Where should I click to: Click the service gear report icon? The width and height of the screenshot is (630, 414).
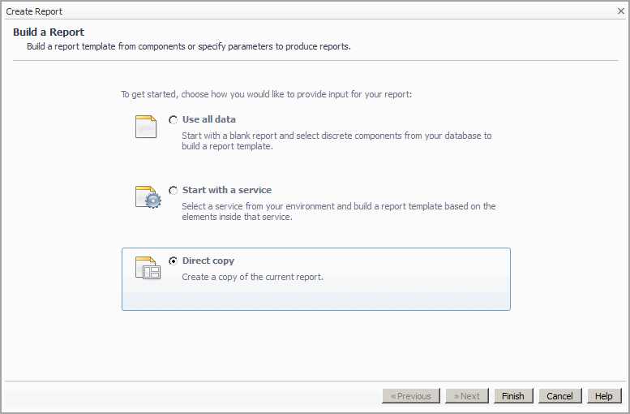[148, 197]
